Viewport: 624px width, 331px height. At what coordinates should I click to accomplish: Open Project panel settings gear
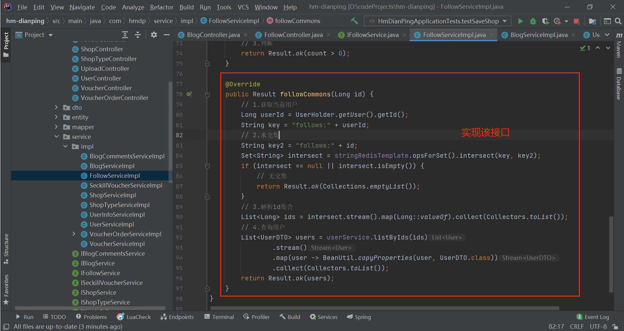154,35
